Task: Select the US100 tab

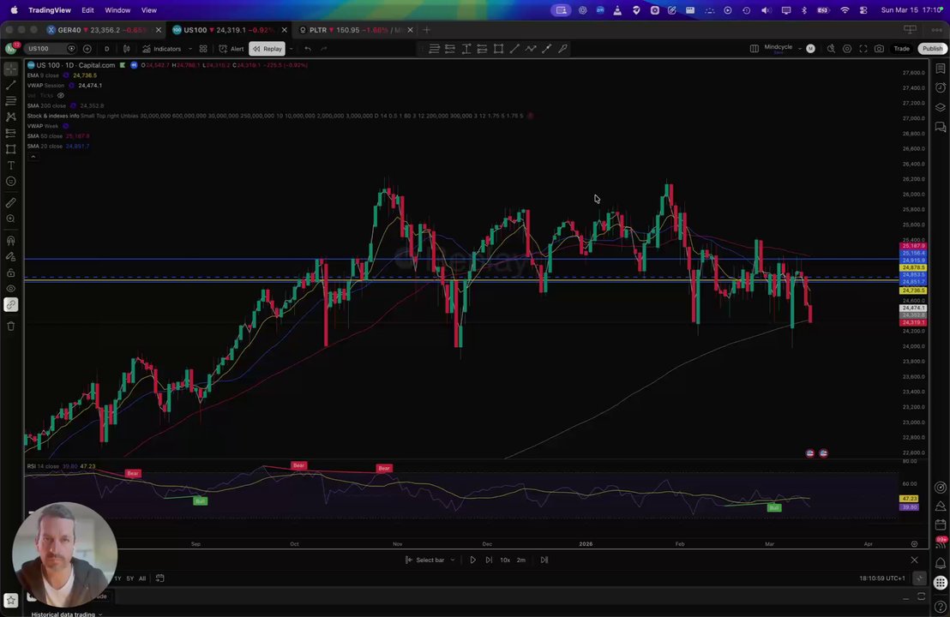Action: point(225,30)
